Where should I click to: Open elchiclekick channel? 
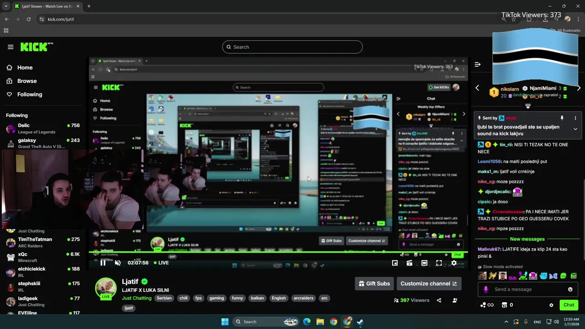click(x=43, y=272)
